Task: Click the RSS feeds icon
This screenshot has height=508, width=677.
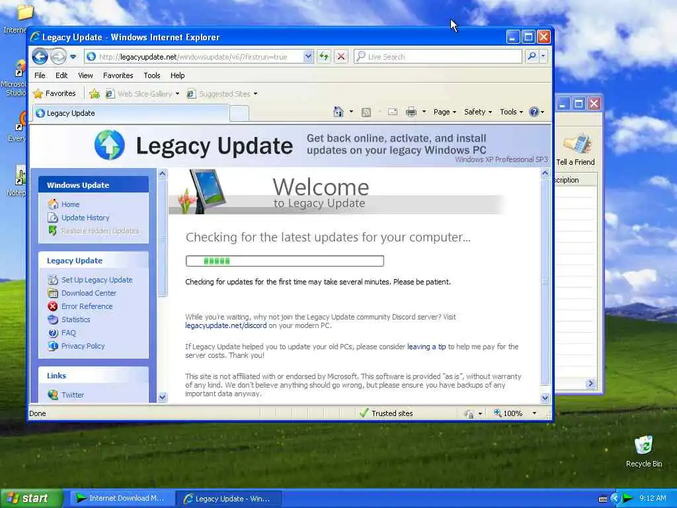Action: pyautogui.click(x=366, y=112)
